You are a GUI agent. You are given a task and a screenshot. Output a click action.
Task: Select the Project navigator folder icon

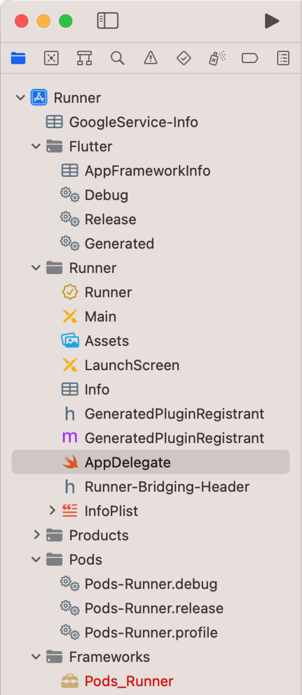pos(19,58)
